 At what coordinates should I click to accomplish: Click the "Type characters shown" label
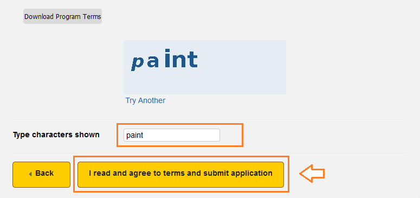56,135
